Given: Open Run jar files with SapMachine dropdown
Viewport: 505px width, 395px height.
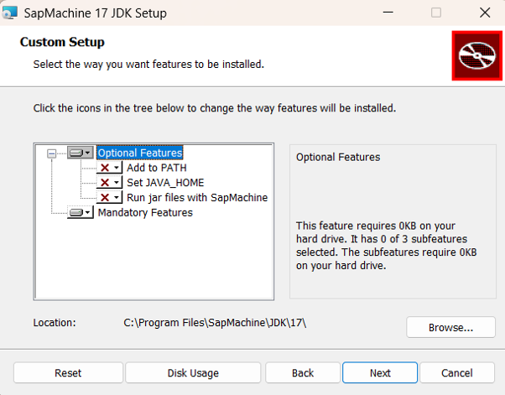Looking at the screenshot, I should coord(109,197).
